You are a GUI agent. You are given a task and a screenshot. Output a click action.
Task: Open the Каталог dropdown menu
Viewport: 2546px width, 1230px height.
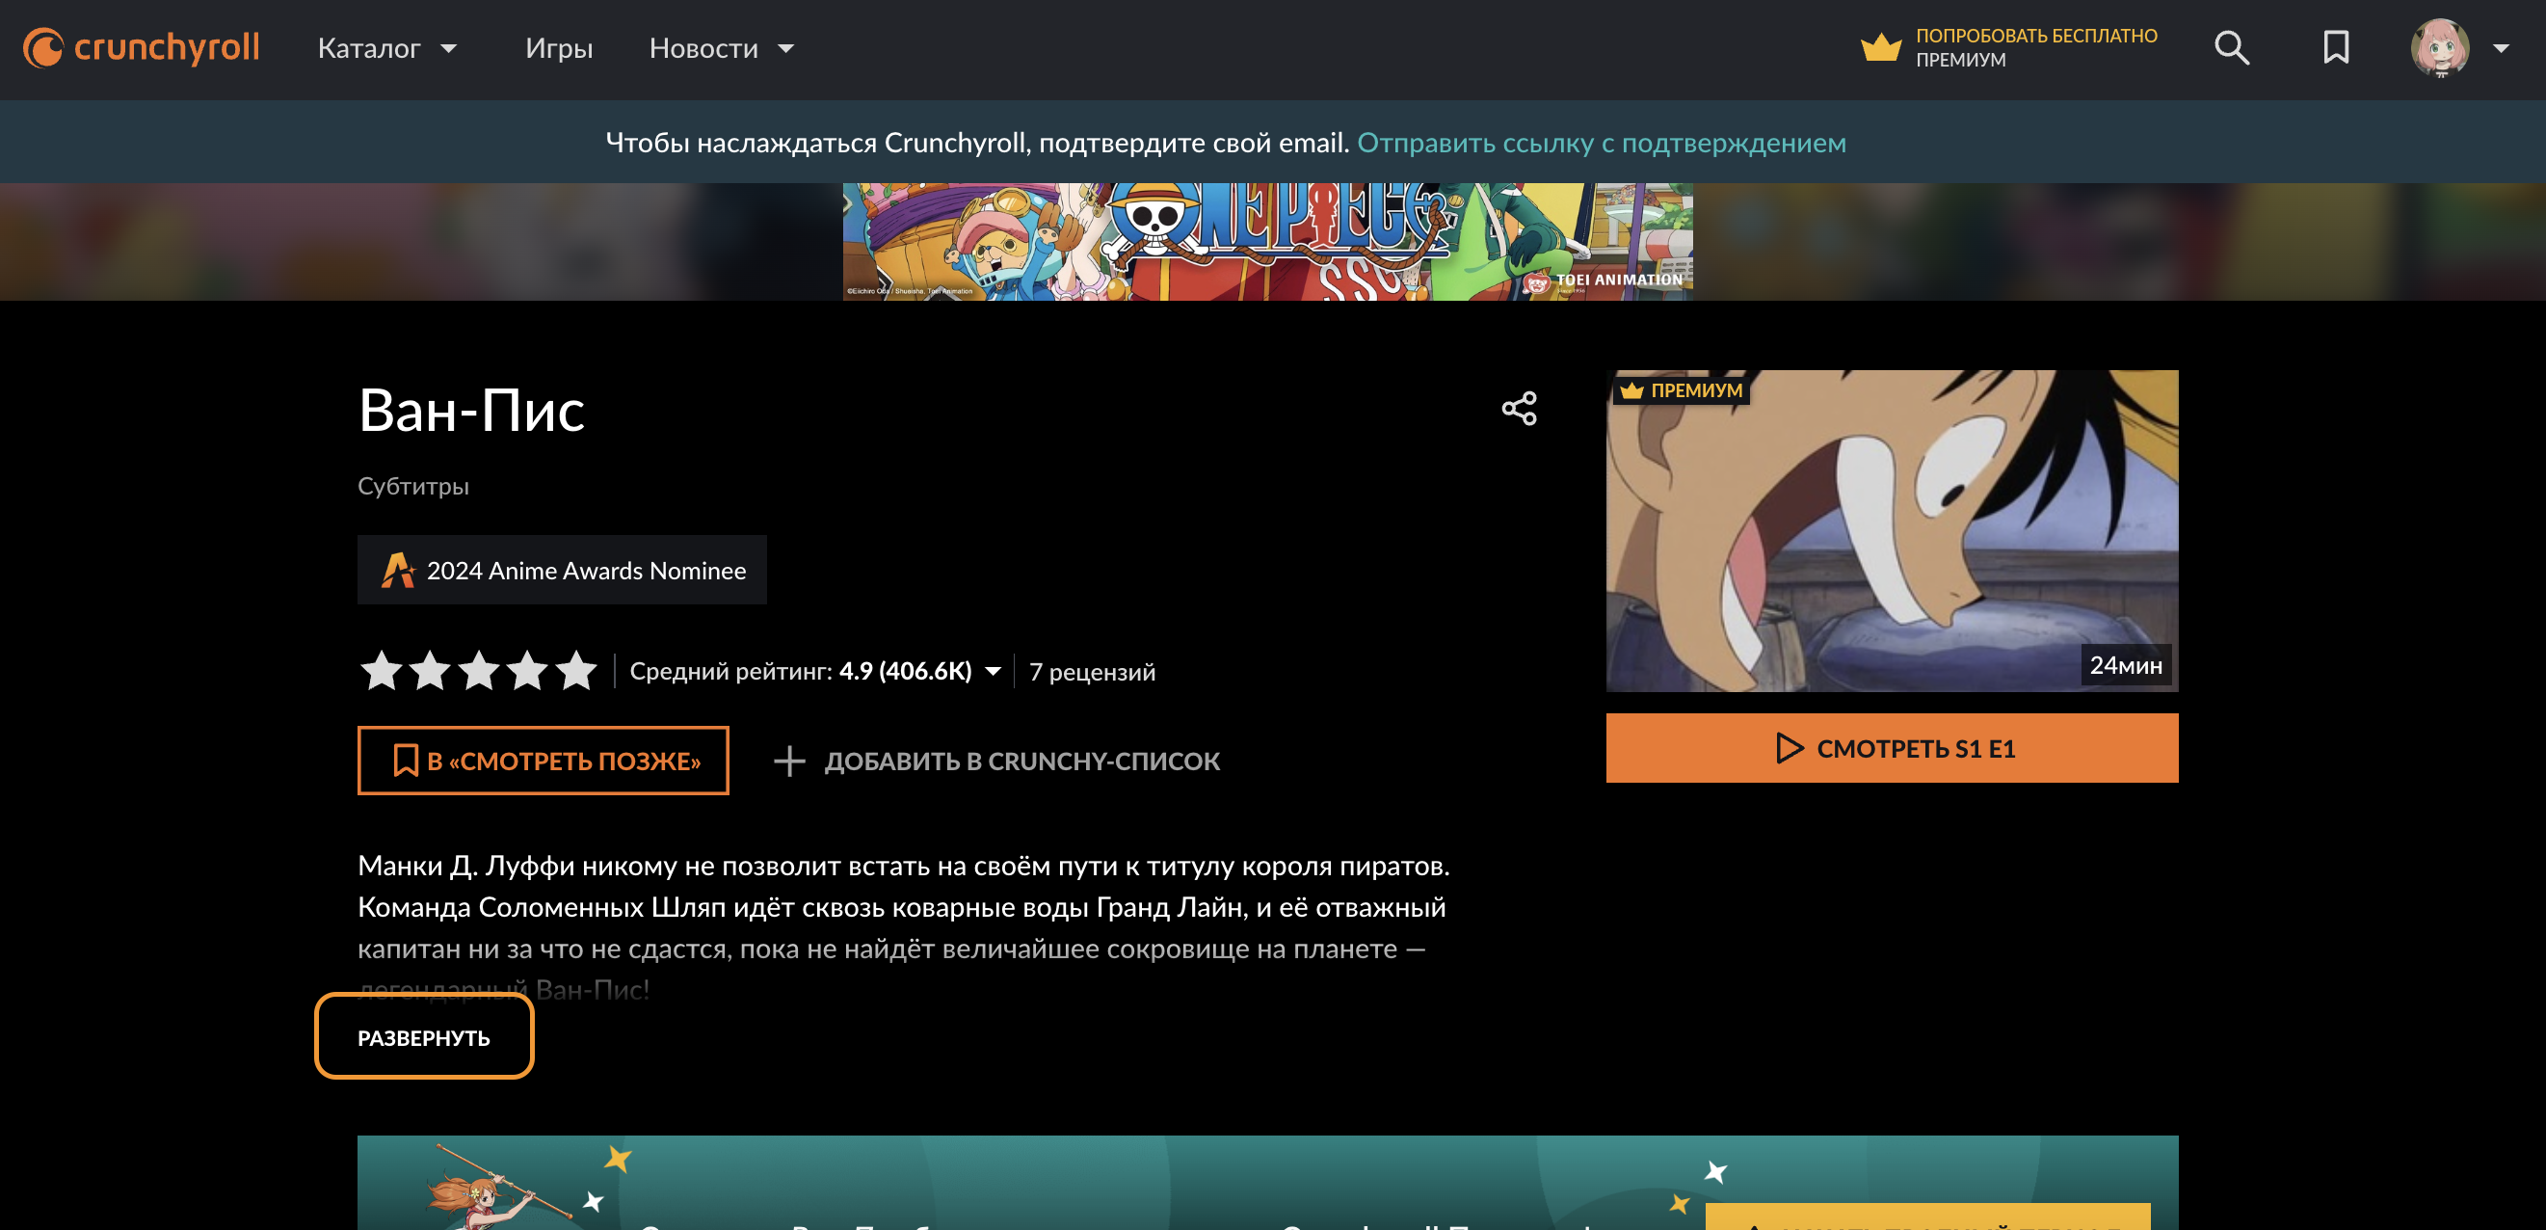(387, 48)
